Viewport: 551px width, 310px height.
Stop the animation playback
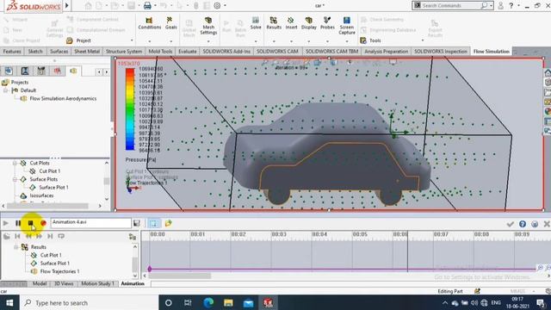coord(31,223)
